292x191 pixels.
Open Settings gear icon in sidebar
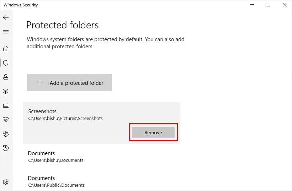[6, 182]
